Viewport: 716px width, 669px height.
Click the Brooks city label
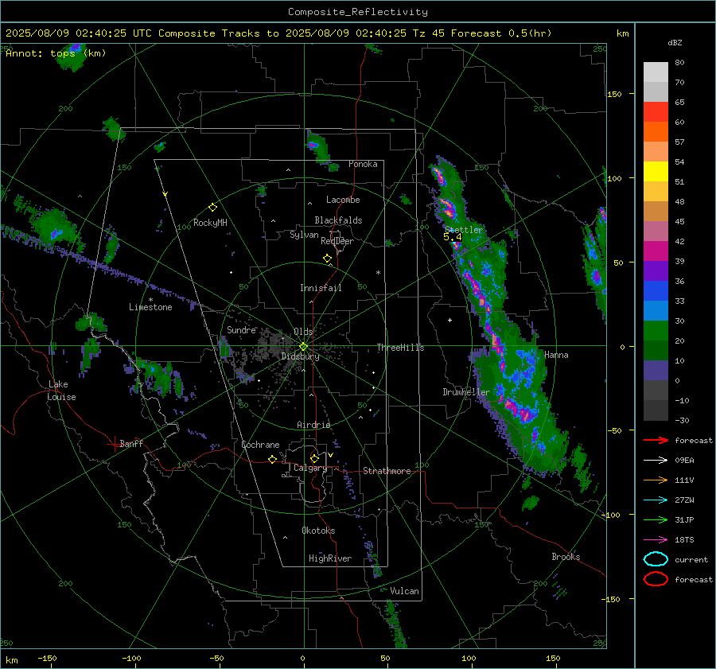click(x=566, y=557)
